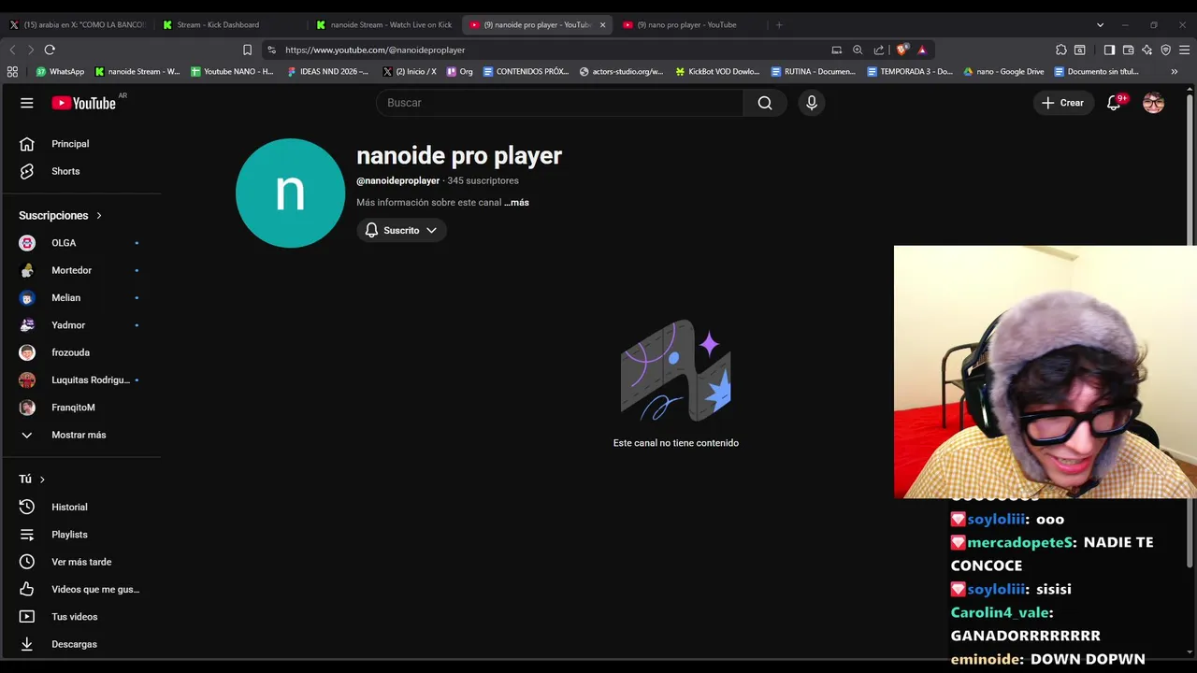Viewport: 1197px width, 673px height.
Task: Open site settings icon in address bar
Action: tap(271, 50)
